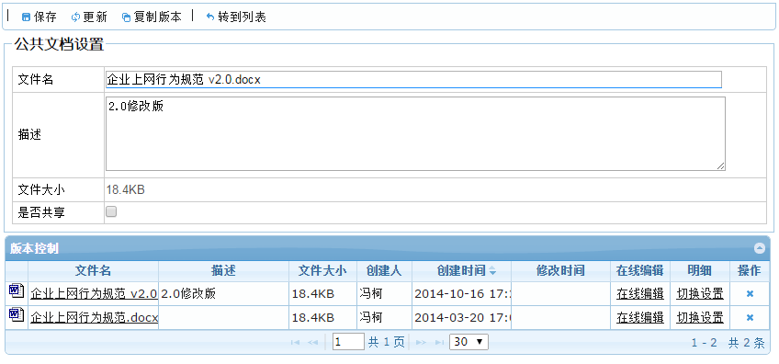Delete the 企业上网行为规范.docx version row
Viewport: 779px width, 364px height.
point(750,317)
